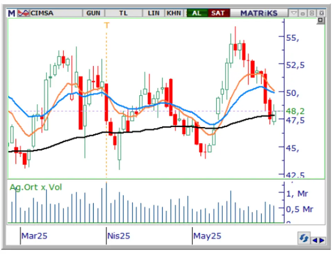332x254 pixels.
Task: Click the orange T marker atop chart
Action: coord(107,25)
